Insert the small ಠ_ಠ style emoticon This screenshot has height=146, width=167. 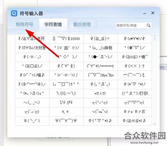[x=66, y=112]
